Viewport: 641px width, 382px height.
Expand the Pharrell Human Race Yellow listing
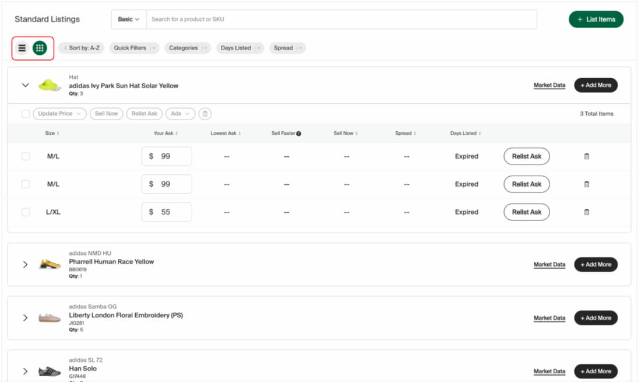click(x=25, y=264)
